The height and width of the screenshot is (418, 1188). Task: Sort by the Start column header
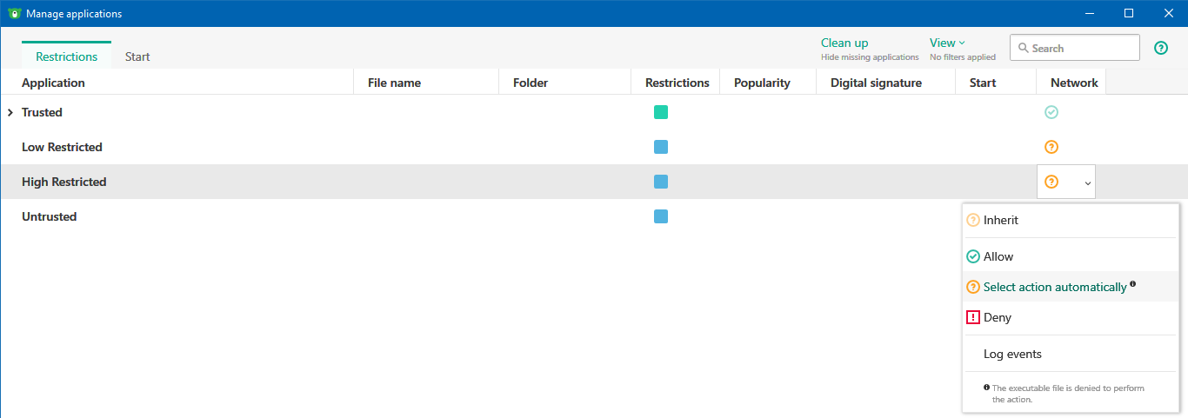[x=996, y=83]
